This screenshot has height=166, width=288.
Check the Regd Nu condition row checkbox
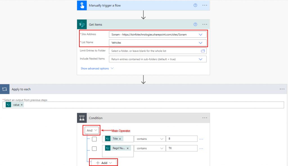(x=94, y=148)
